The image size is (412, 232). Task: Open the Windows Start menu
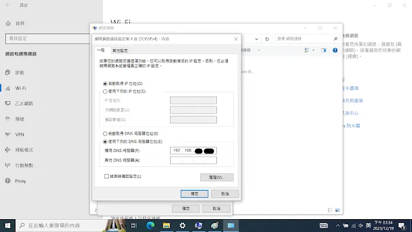tap(8, 226)
